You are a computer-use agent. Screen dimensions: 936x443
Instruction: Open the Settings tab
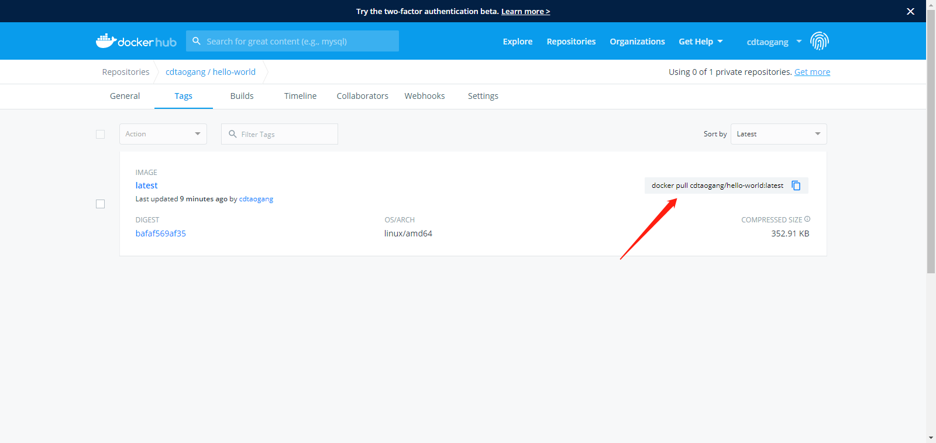[483, 96]
